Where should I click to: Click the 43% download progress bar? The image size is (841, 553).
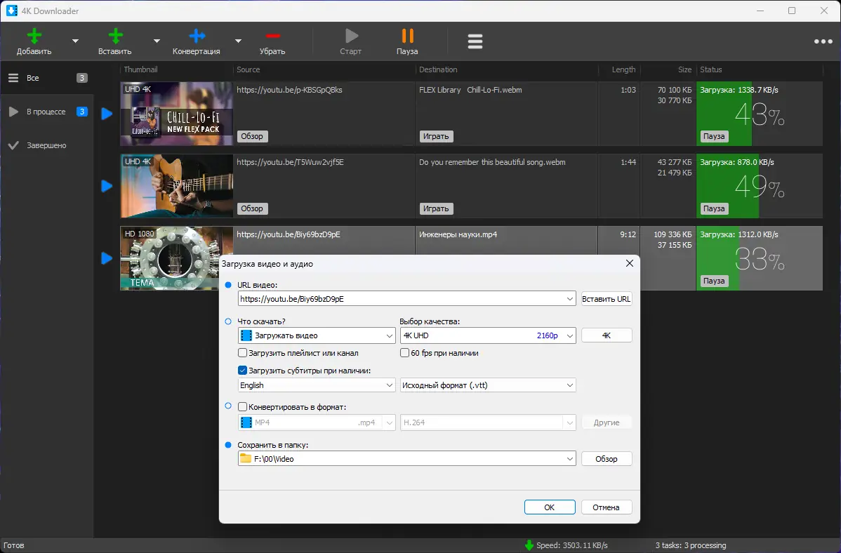click(760, 114)
